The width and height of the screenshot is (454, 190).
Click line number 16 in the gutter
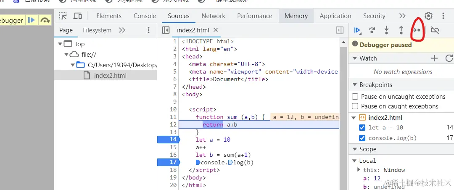click(173, 155)
